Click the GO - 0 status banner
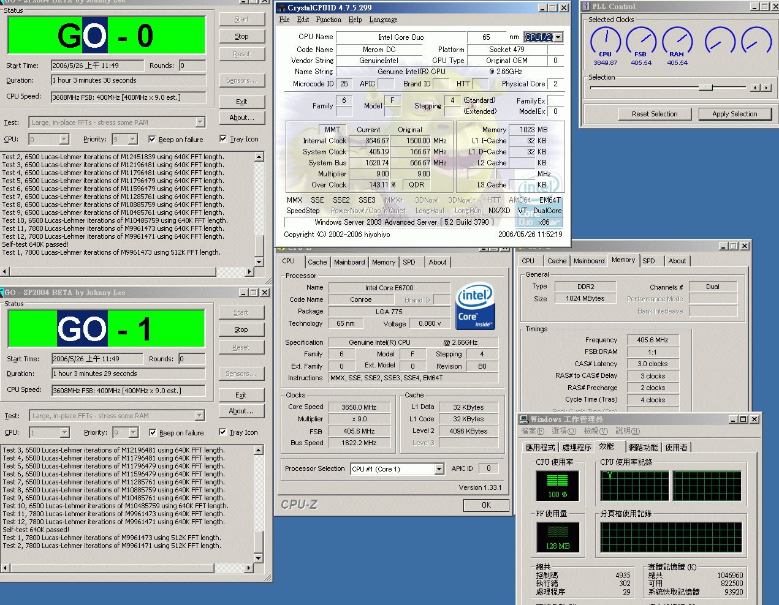This screenshot has height=605, width=779. tap(107, 36)
